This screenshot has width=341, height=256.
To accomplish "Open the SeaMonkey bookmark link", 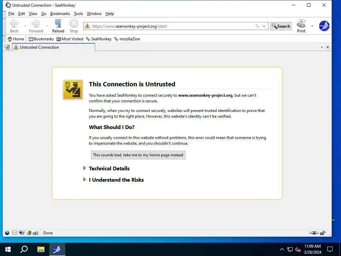I will 99,39.
